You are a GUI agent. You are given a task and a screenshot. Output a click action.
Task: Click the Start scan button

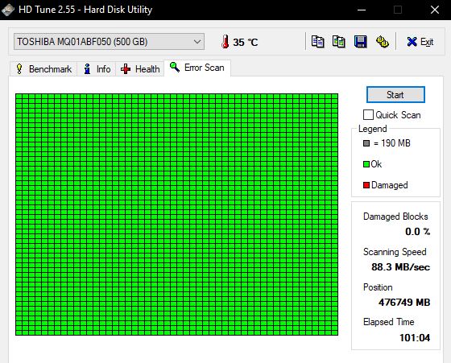395,94
